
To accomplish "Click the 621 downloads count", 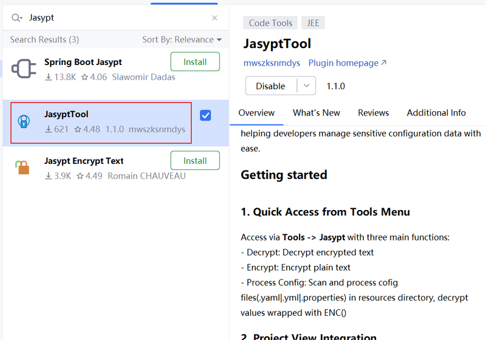I will 56,129.
